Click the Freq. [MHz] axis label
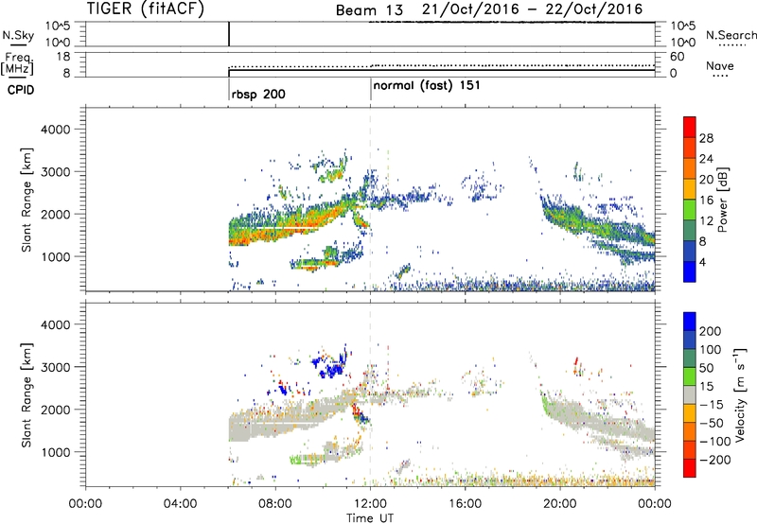Viewport: 757px width, 524px height. pos(18,63)
